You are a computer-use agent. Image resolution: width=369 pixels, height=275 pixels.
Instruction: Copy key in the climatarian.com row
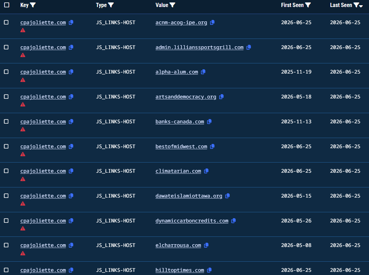[71, 171]
